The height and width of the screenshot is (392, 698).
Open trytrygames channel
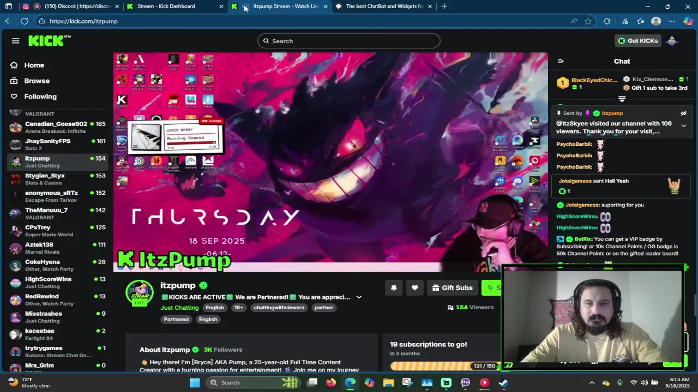pyautogui.click(x=57, y=352)
